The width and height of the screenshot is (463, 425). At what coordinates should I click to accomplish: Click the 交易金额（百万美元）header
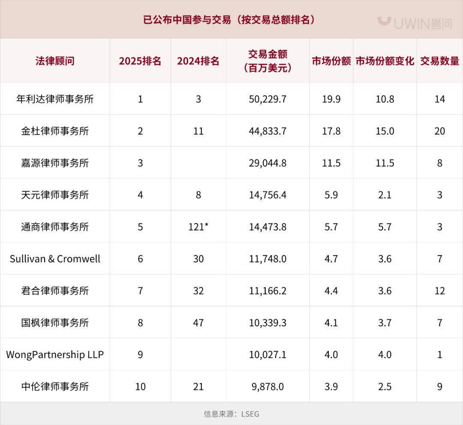tap(268, 61)
